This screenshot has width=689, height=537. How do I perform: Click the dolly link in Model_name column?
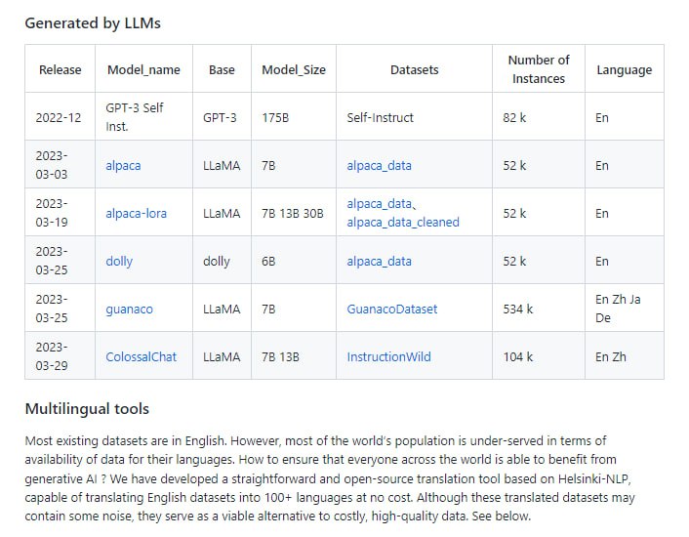click(x=119, y=261)
